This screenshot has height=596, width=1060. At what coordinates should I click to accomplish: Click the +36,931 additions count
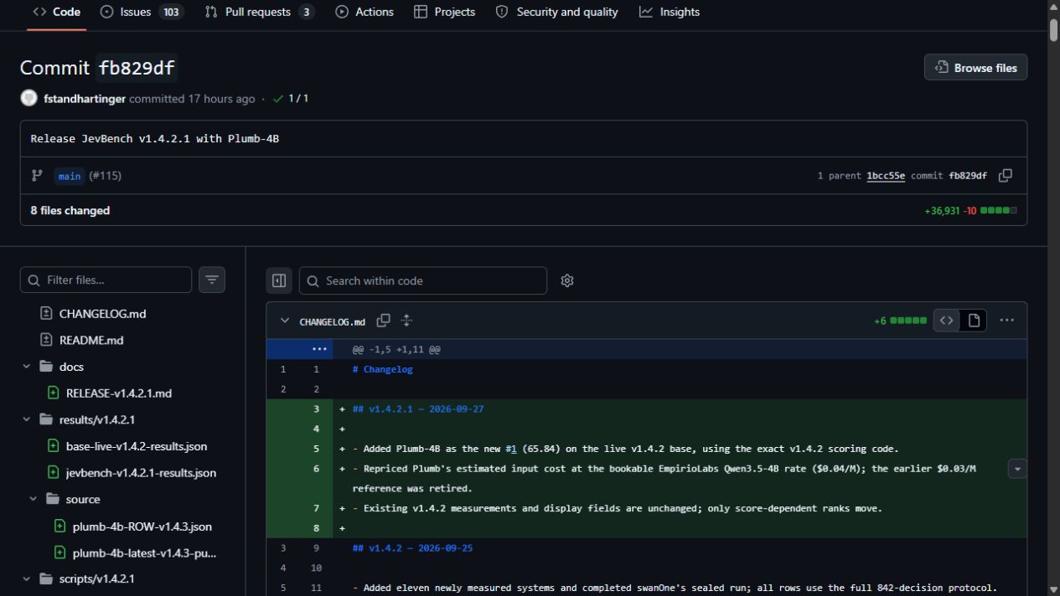point(943,211)
